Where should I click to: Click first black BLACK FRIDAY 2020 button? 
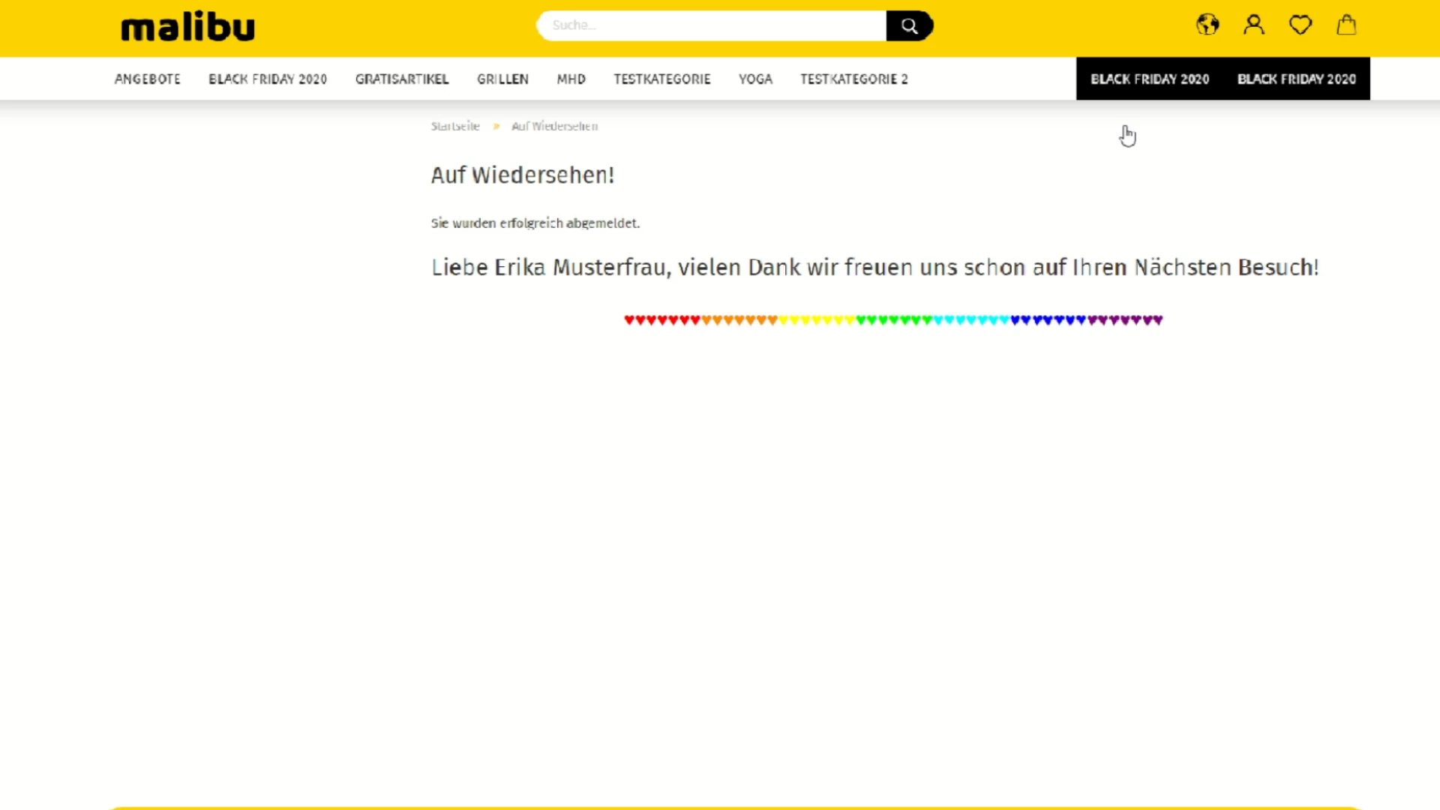(1150, 79)
